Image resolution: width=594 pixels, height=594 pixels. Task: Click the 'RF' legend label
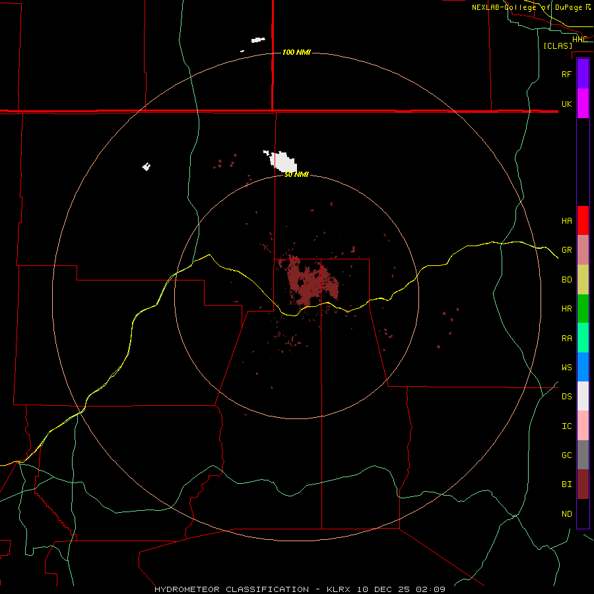[x=566, y=74]
